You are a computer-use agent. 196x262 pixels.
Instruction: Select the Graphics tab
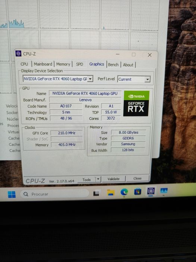(97, 64)
